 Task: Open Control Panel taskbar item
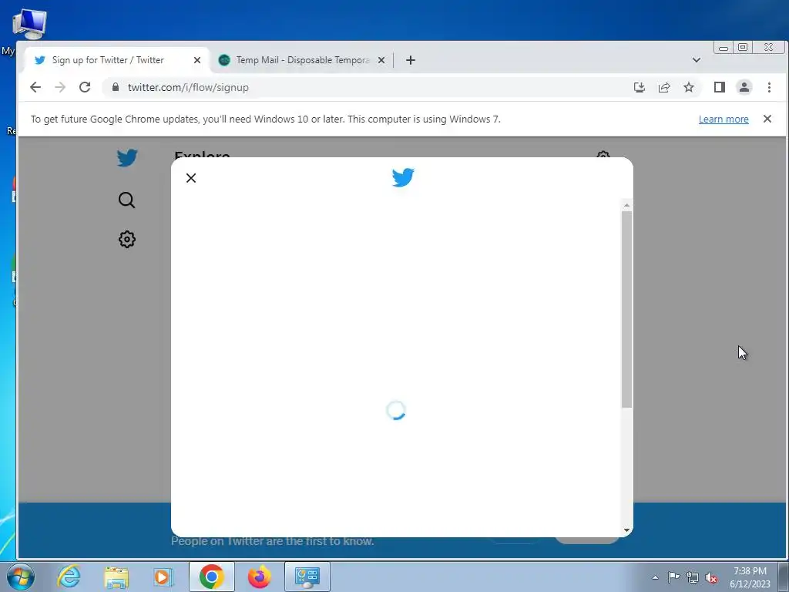pos(307,577)
